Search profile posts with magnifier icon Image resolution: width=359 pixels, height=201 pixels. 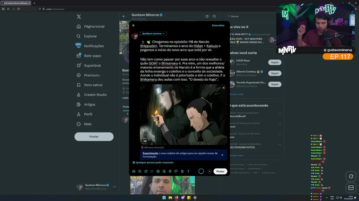coord(214,16)
